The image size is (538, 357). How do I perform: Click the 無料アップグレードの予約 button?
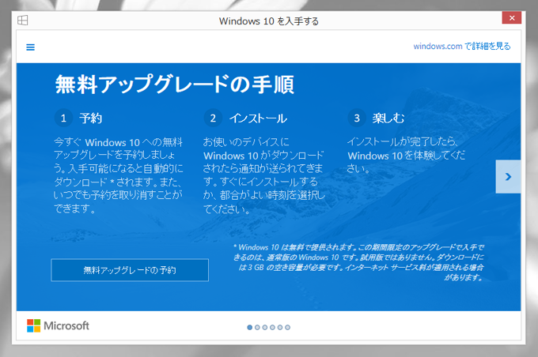click(130, 270)
